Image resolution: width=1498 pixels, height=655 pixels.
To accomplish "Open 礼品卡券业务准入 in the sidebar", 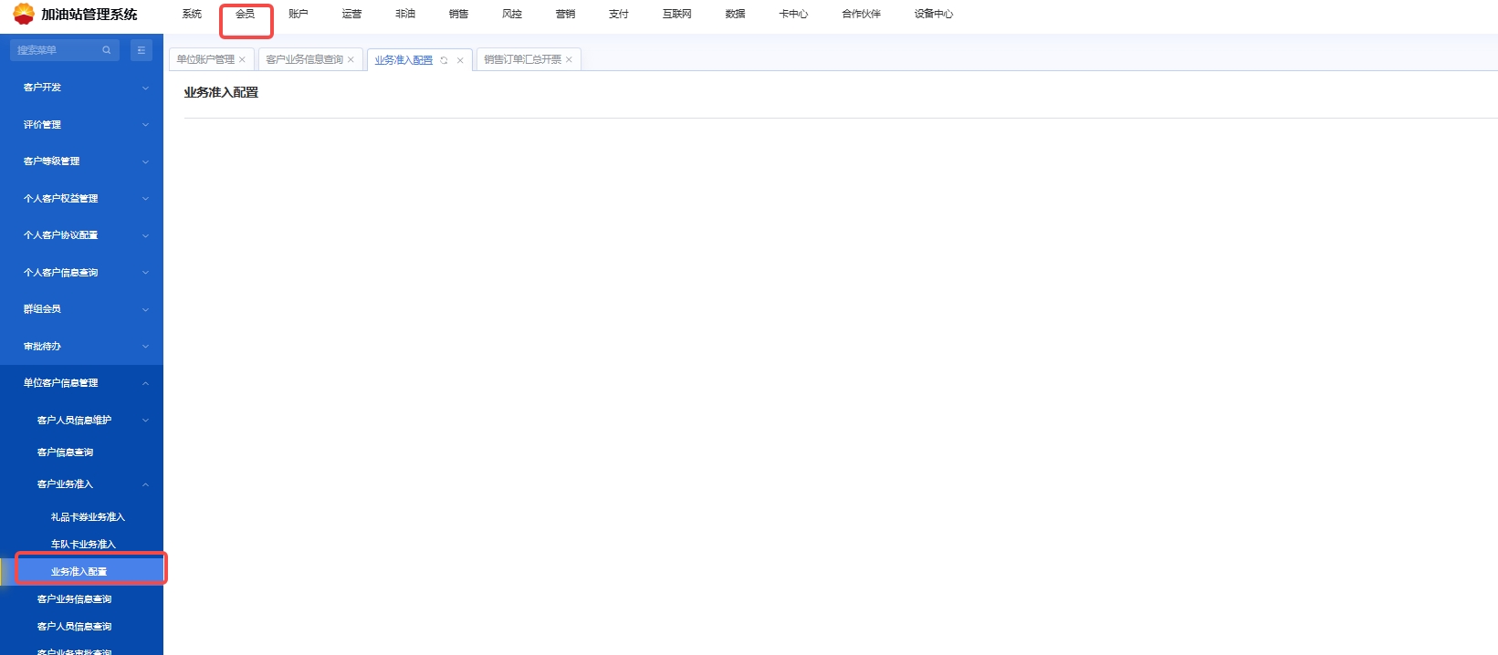I will click(88, 517).
